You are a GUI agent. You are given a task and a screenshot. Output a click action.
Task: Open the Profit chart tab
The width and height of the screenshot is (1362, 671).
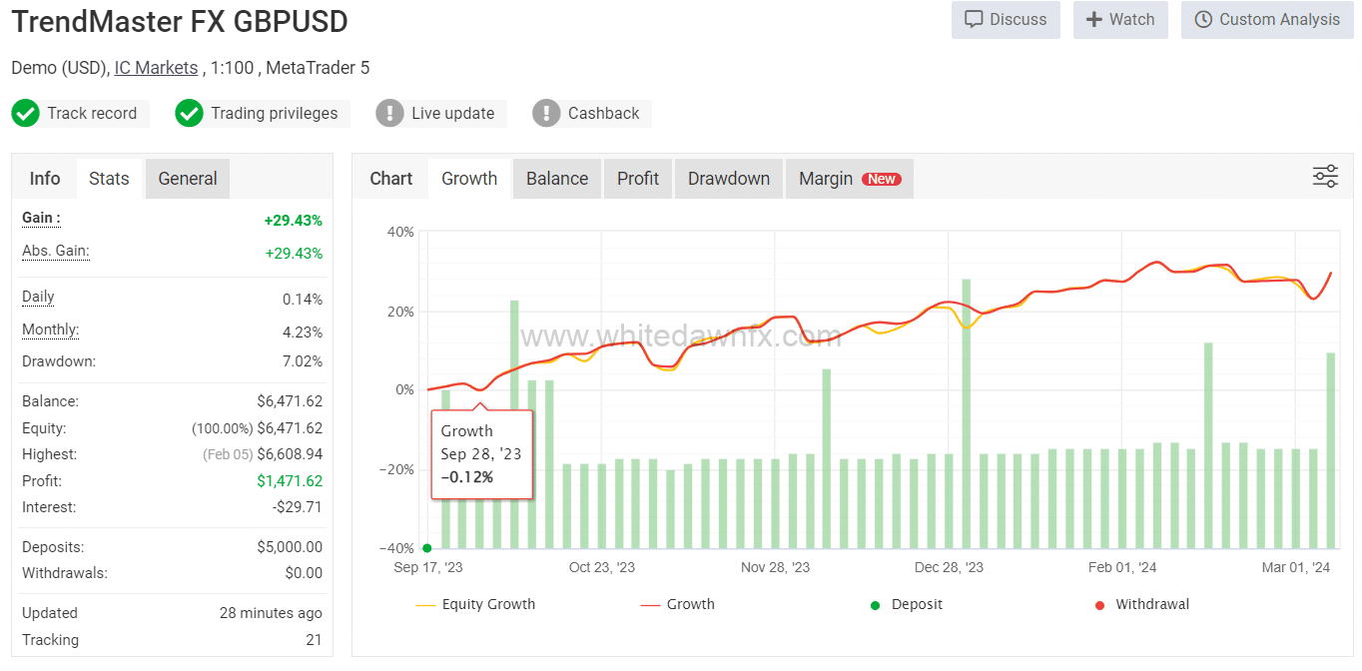coord(637,179)
